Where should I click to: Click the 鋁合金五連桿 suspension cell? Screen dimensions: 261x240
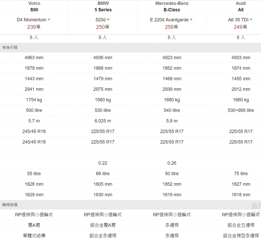(241, 225)
